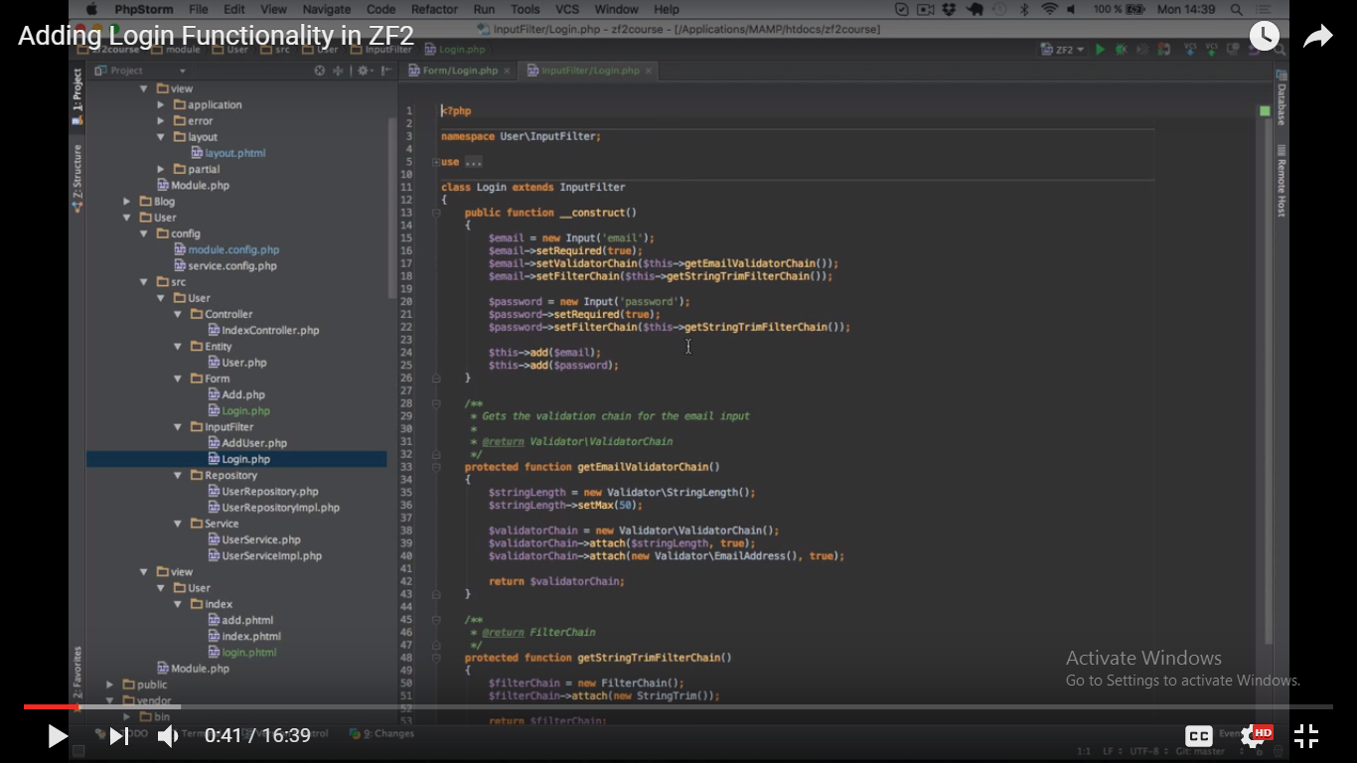The image size is (1357, 763).
Task: Click the video title 'Adding Login Functionality in ZF2'
Action: pos(215,37)
